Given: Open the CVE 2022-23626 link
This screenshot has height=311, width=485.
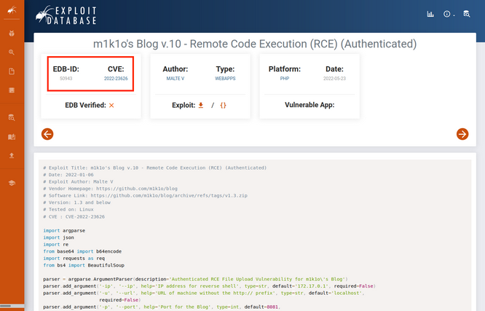Looking at the screenshot, I should [116, 79].
